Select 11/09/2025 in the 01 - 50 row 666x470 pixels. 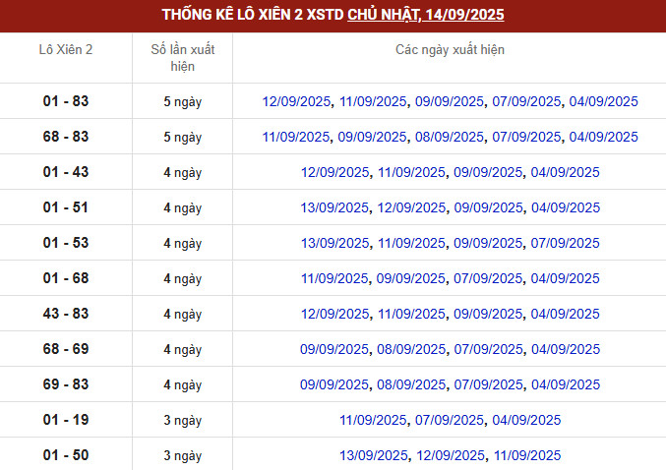[x=527, y=455]
